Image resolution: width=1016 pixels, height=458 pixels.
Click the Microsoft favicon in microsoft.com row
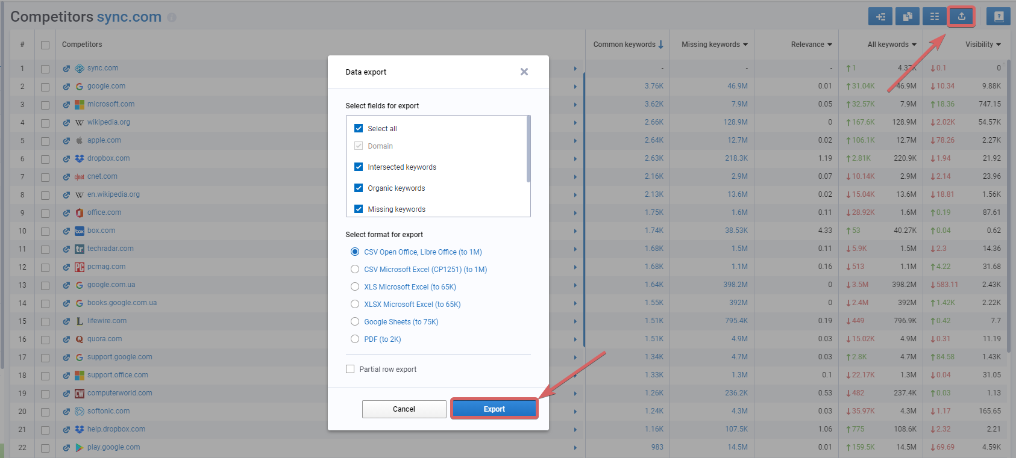pyautogui.click(x=80, y=105)
